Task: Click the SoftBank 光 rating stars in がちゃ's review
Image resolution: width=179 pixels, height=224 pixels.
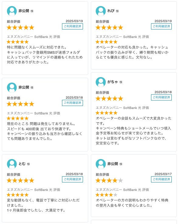Action: tap(106, 113)
